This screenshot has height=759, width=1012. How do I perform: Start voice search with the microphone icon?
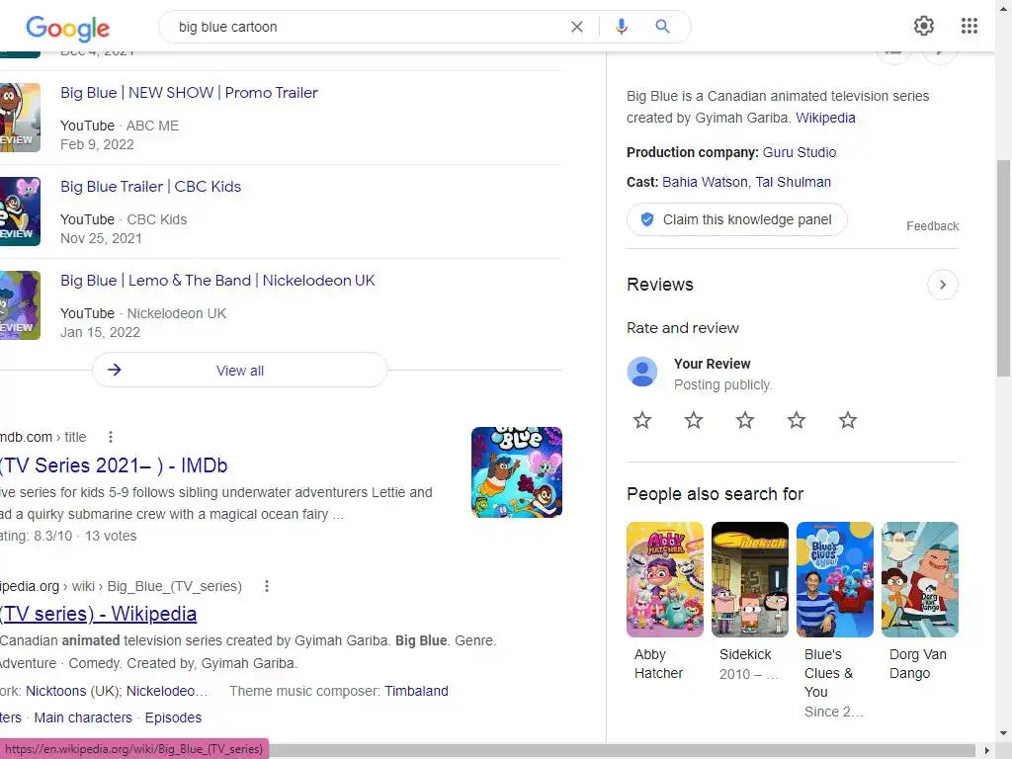621,27
